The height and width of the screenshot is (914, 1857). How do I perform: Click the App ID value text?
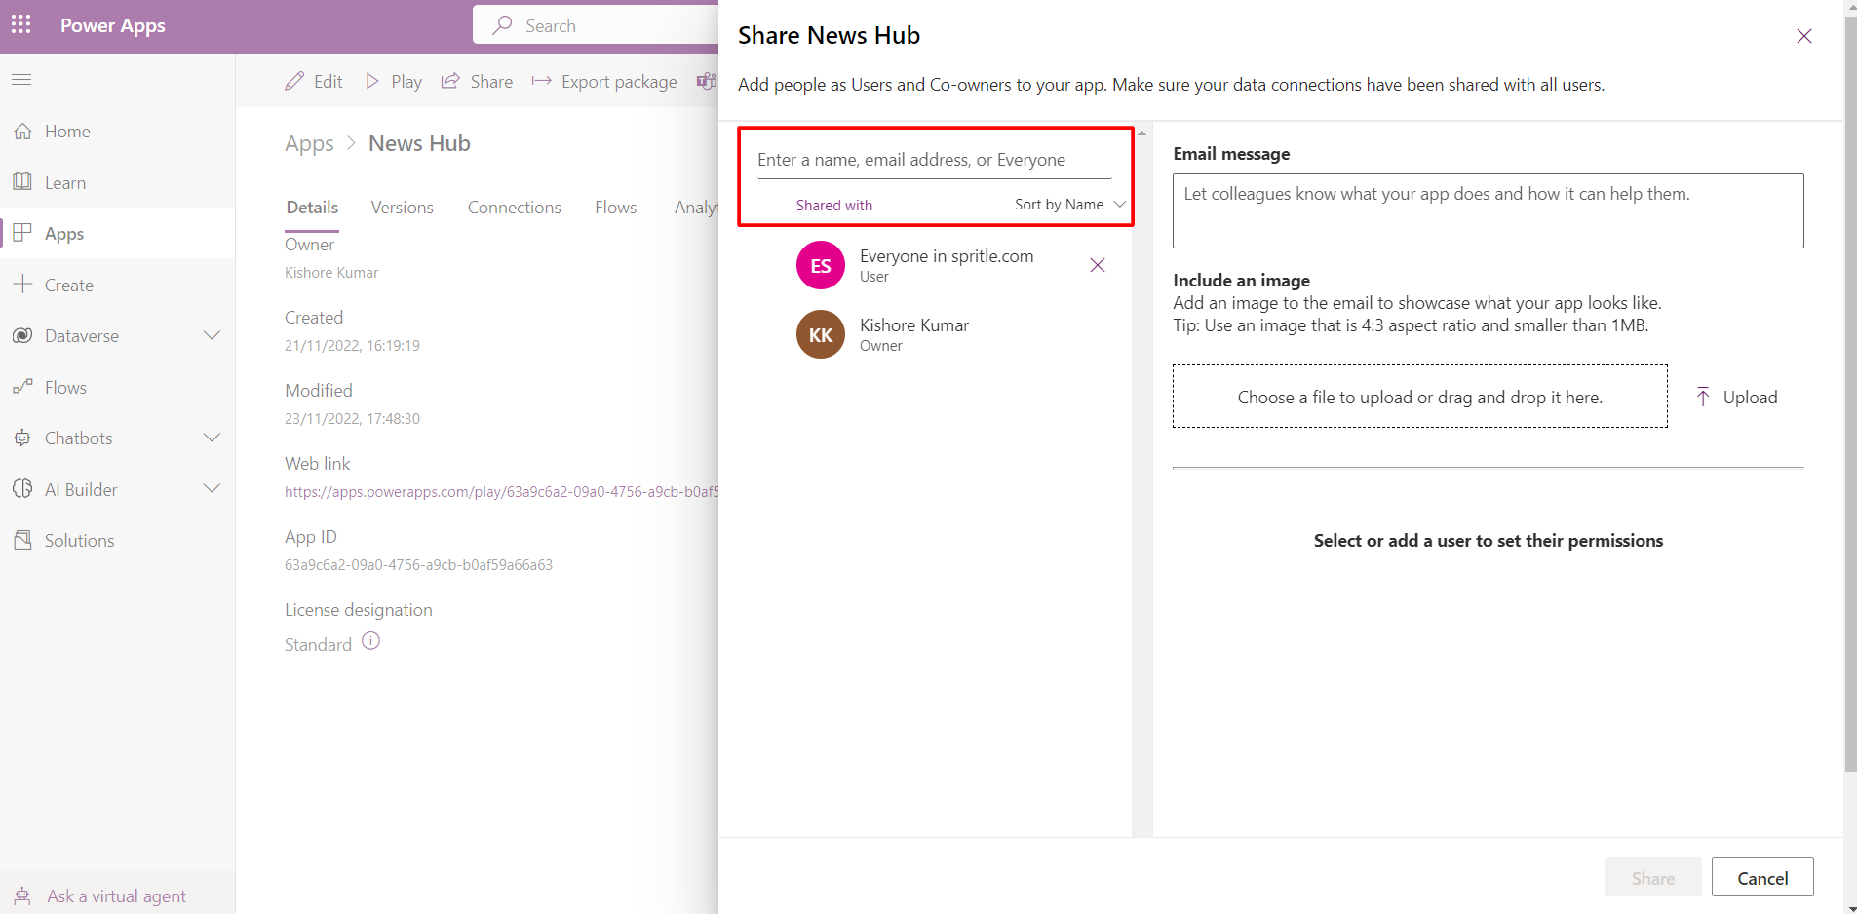click(x=418, y=565)
